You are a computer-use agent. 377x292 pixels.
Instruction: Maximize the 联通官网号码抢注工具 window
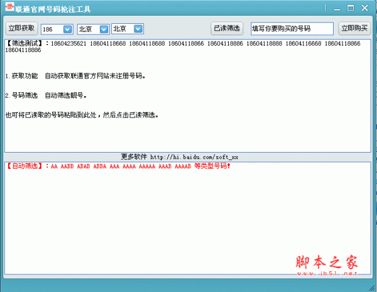click(x=351, y=8)
